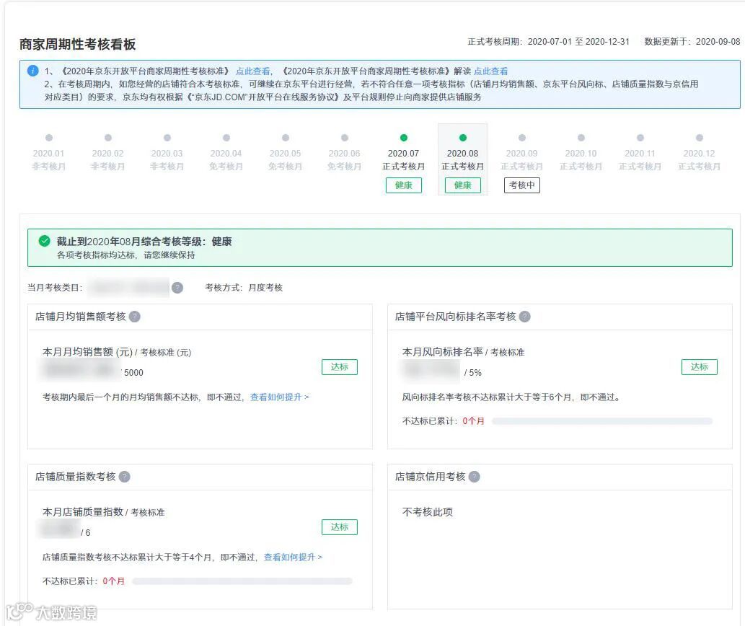Click the green checkmark icon beside 综合考核等级
This screenshot has width=745, height=626.
click(x=44, y=241)
